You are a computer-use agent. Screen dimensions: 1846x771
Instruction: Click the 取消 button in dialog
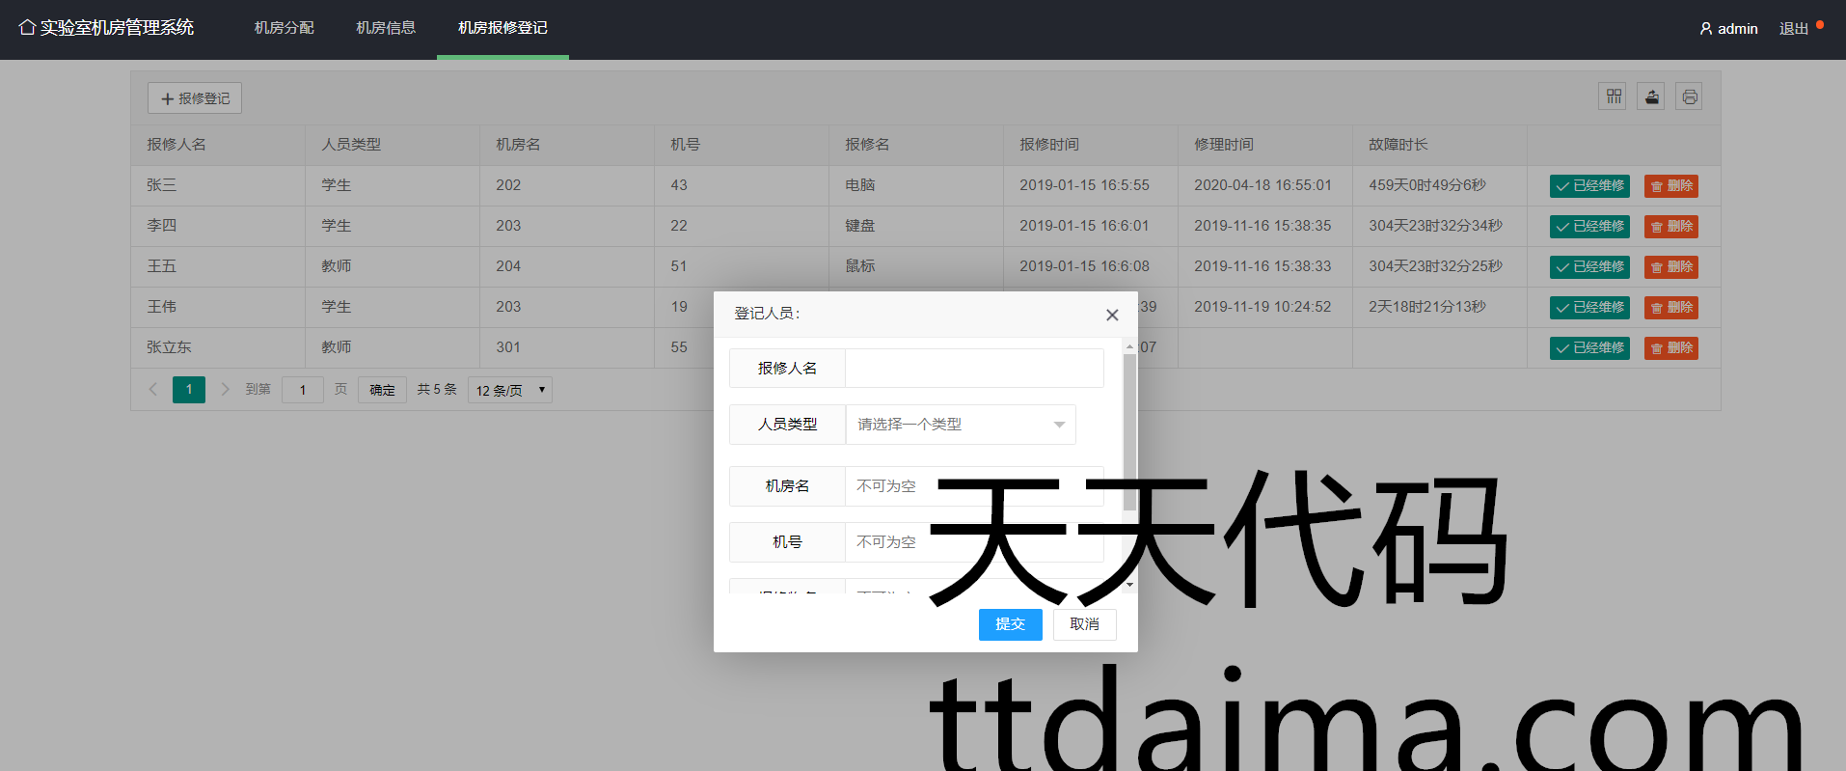click(x=1084, y=624)
